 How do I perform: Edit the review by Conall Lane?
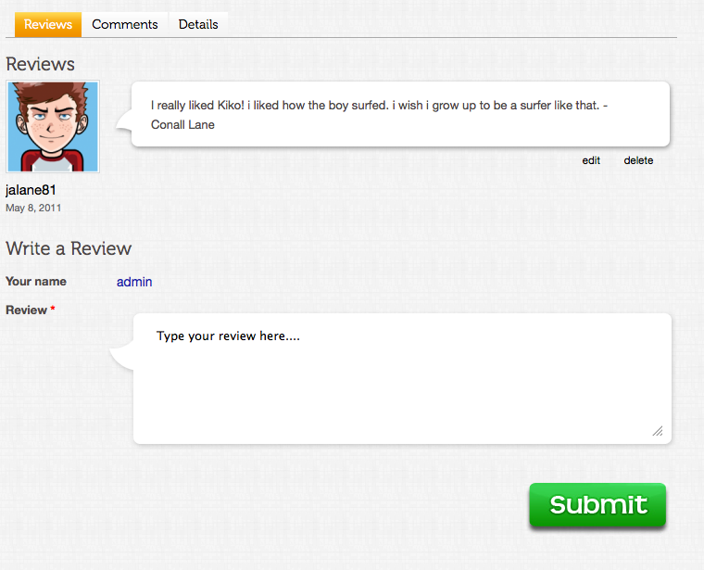591,160
